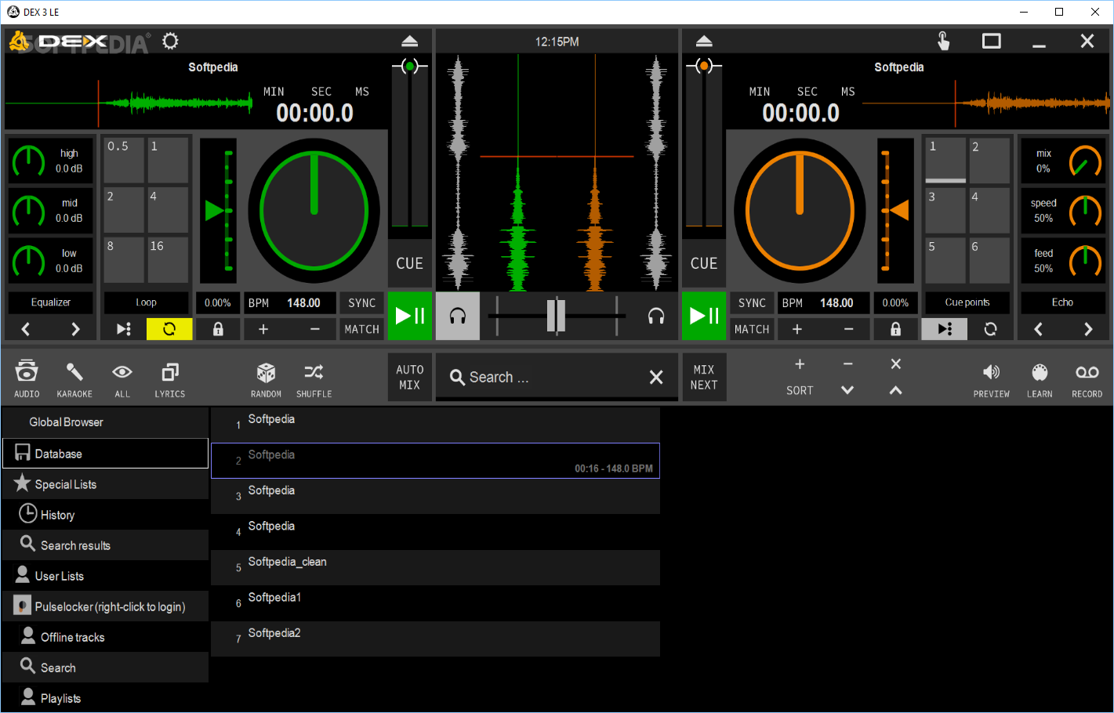This screenshot has width=1114, height=713.
Task: Move sort selection down with chevron
Action: pyautogui.click(x=847, y=389)
